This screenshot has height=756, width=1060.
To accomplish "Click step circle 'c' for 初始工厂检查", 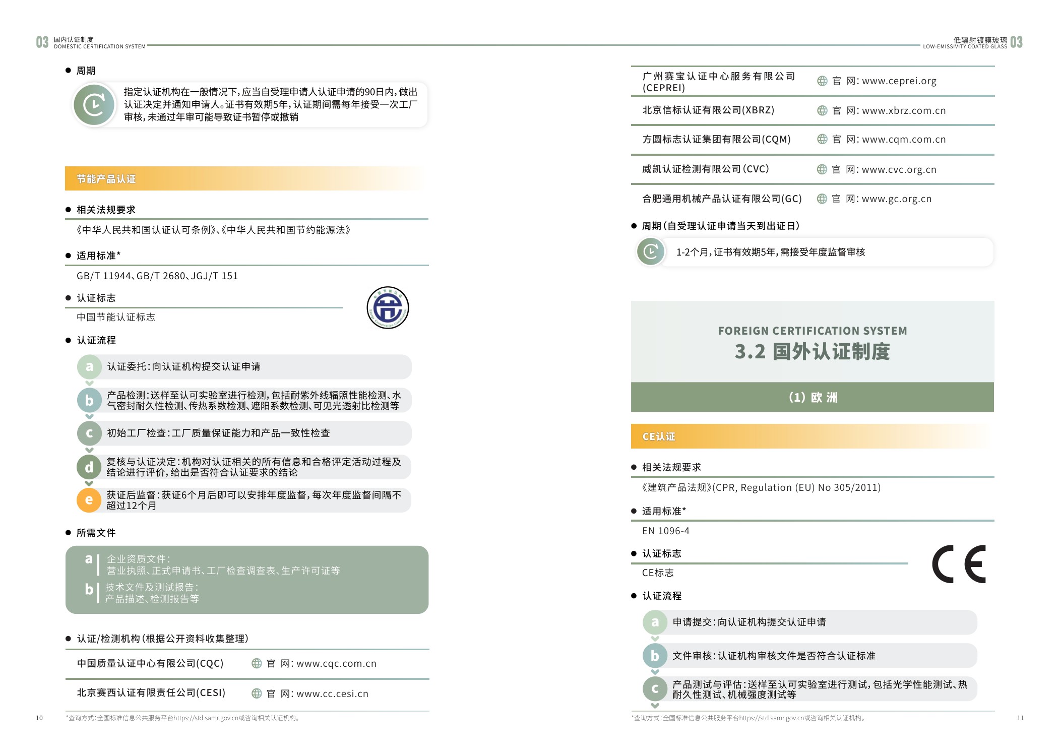I will (89, 433).
